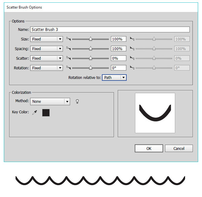Click the "Options" group heading
The width and height of the screenshot is (202, 197).
pyautogui.click(x=18, y=21)
